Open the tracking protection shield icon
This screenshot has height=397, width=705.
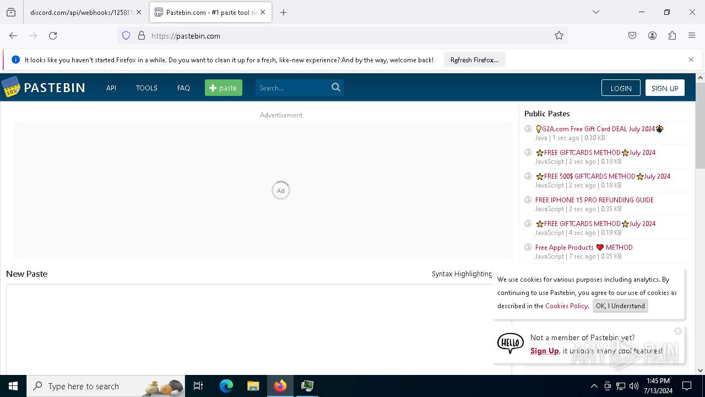click(x=126, y=36)
